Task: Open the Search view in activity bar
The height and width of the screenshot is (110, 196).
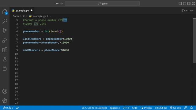Action: (5, 21)
